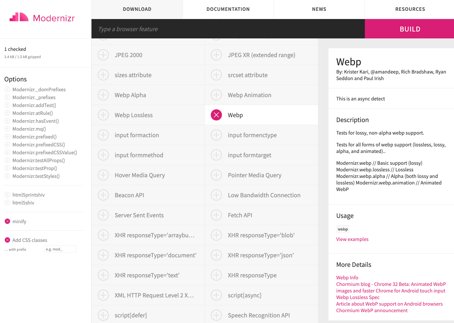Enable Modernizr.prefixed() option

pyautogui.click(x=7, y=137)
